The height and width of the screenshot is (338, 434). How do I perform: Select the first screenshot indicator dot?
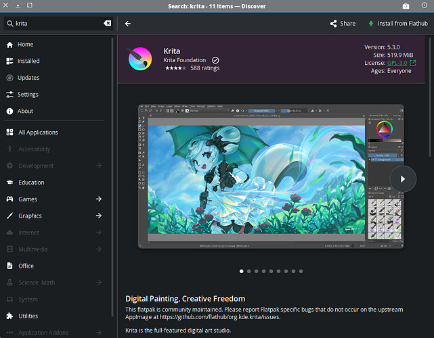(241, 271)
